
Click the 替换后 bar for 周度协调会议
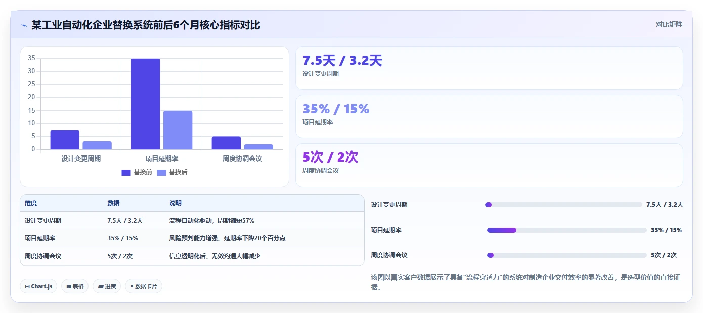[x=258, y=147]
